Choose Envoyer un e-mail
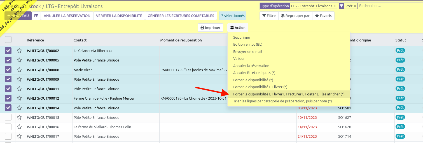 tap(289, 51)
